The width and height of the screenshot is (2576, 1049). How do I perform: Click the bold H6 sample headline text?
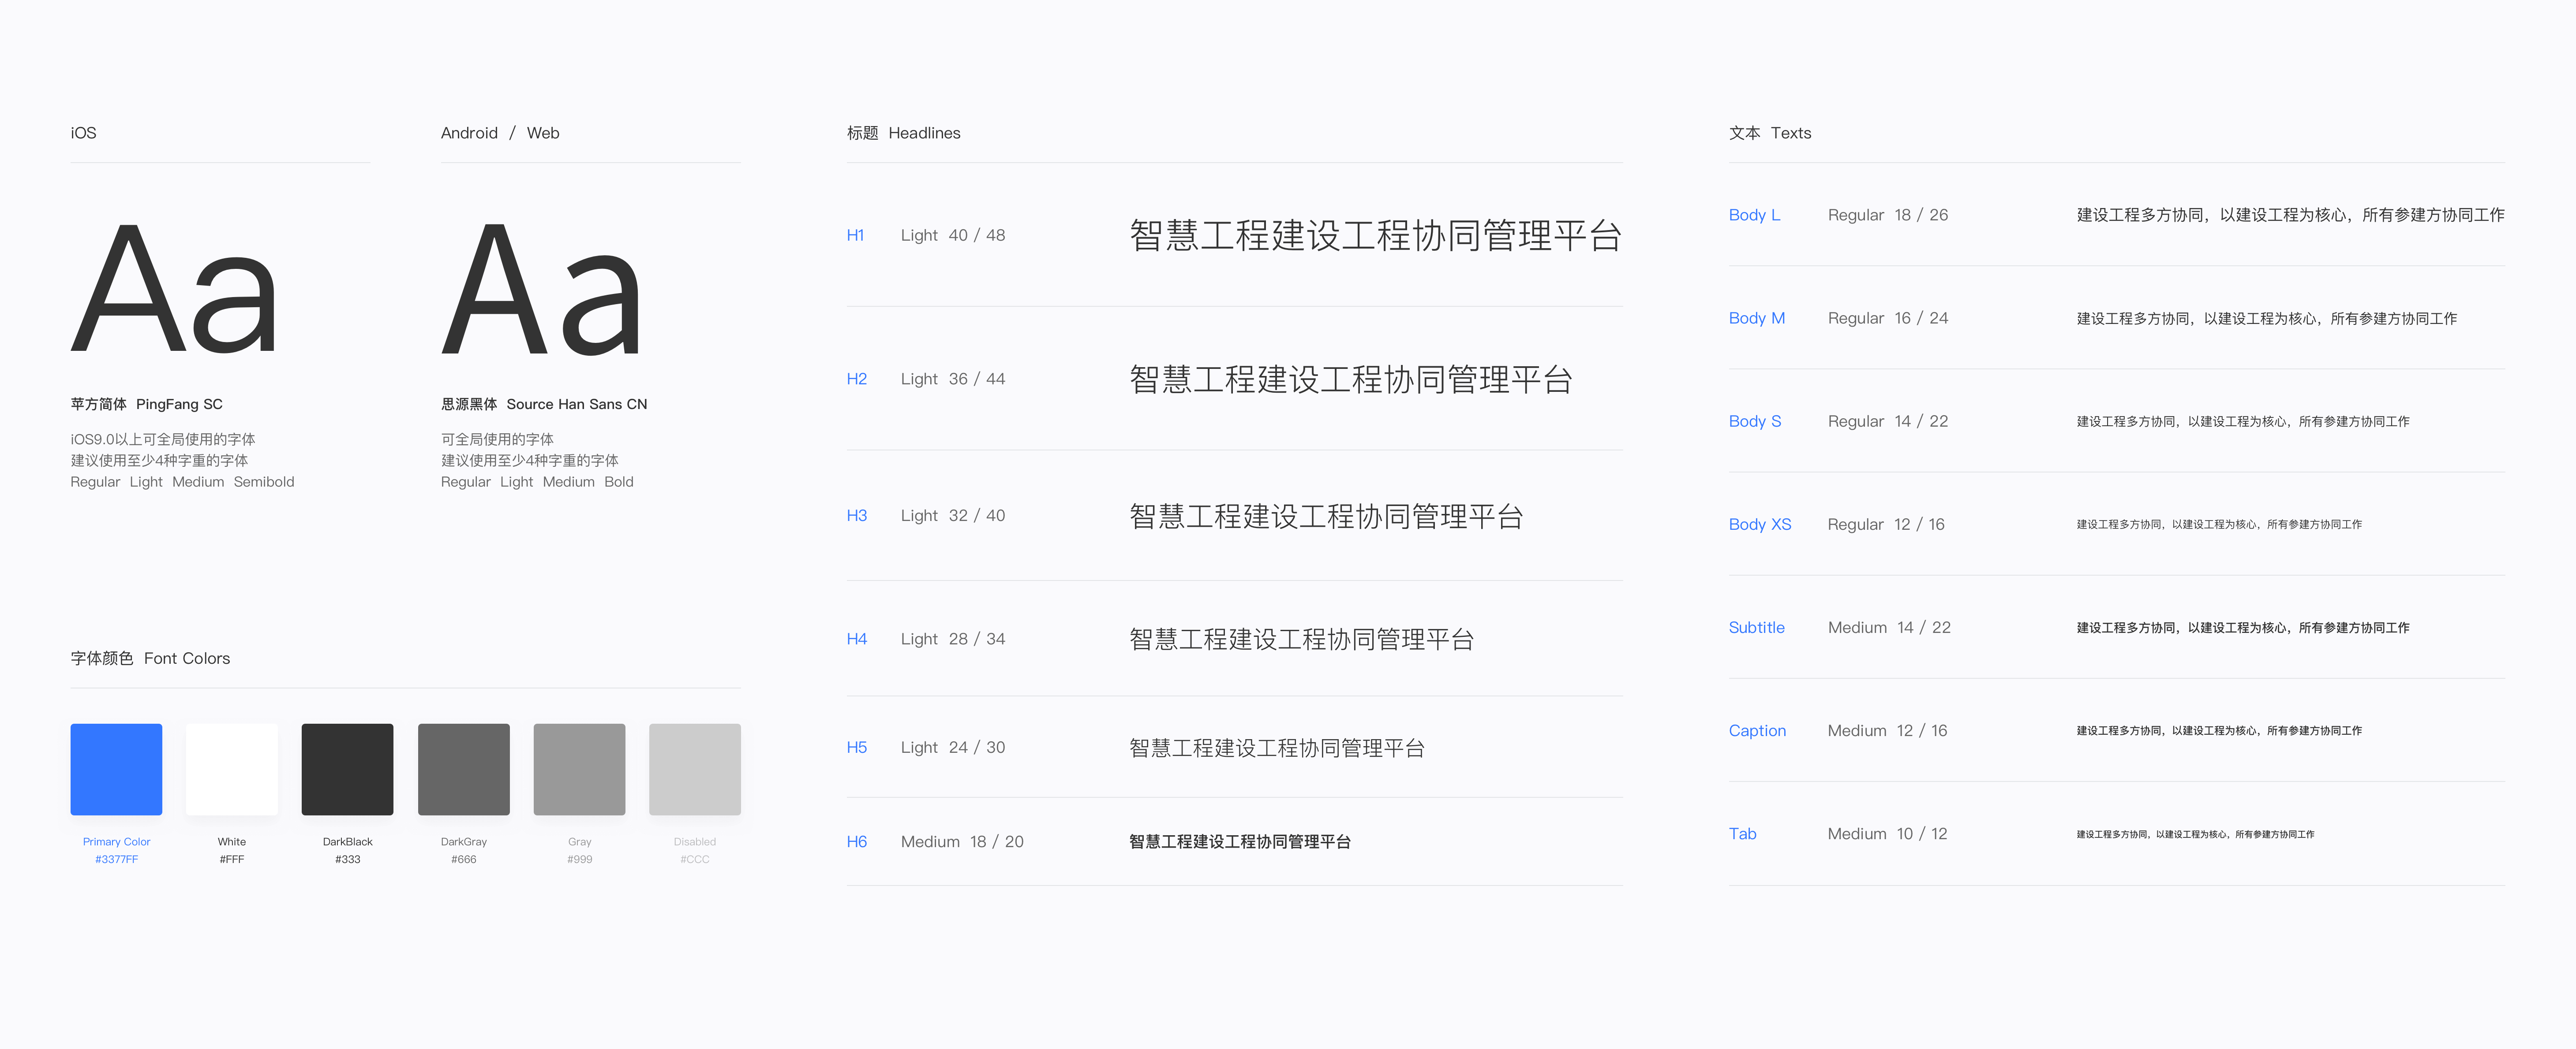coord(1240,842)
